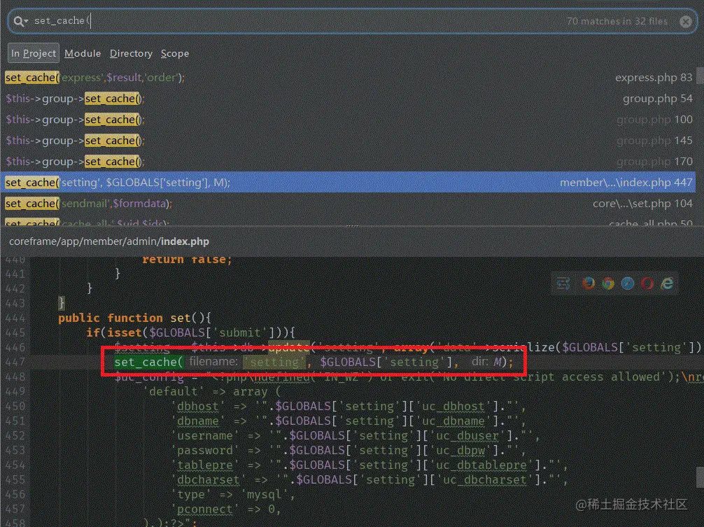Click the 'dbhost' array key line
Screen dimensions: 704x527
click(x=348, y=406)
